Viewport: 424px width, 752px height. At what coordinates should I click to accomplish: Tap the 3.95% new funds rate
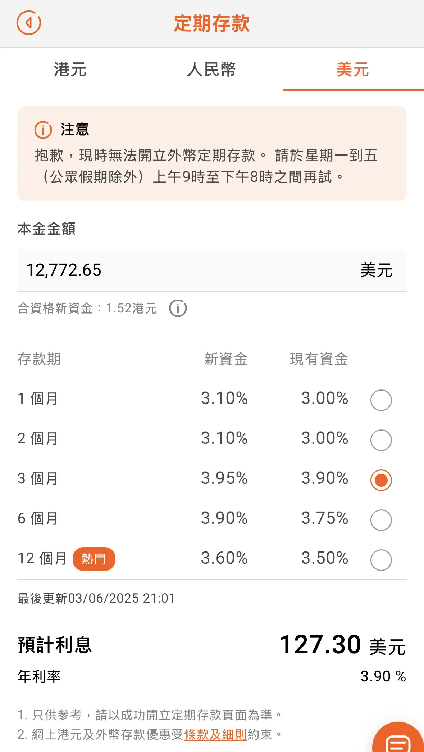point(224,478)
